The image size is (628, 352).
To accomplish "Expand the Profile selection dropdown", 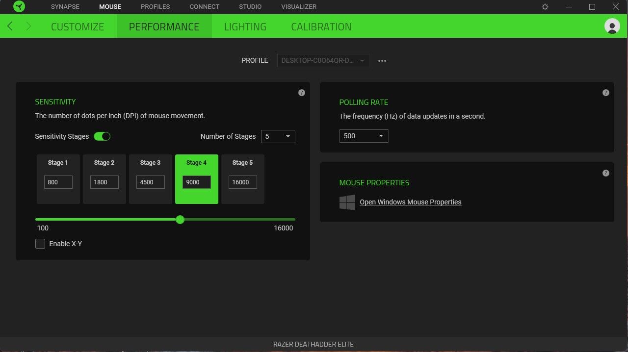I will tap(323, 61).
